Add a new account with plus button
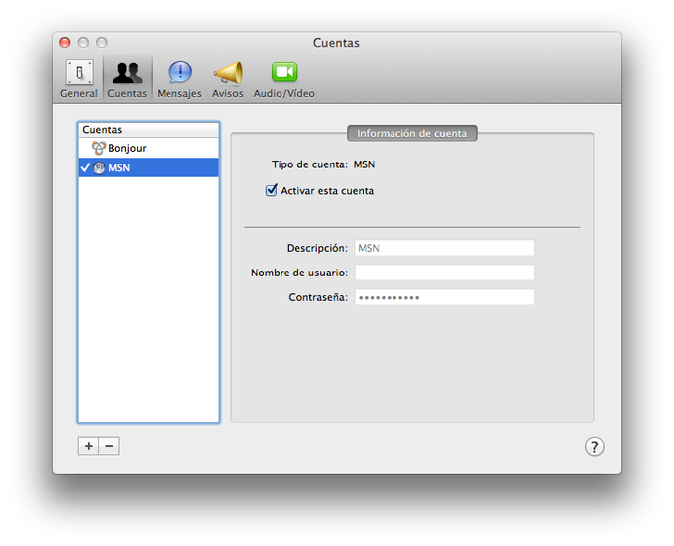674x546 pixels. [88, 446]
